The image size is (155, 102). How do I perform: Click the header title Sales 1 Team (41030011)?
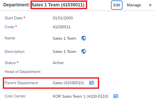58,5
